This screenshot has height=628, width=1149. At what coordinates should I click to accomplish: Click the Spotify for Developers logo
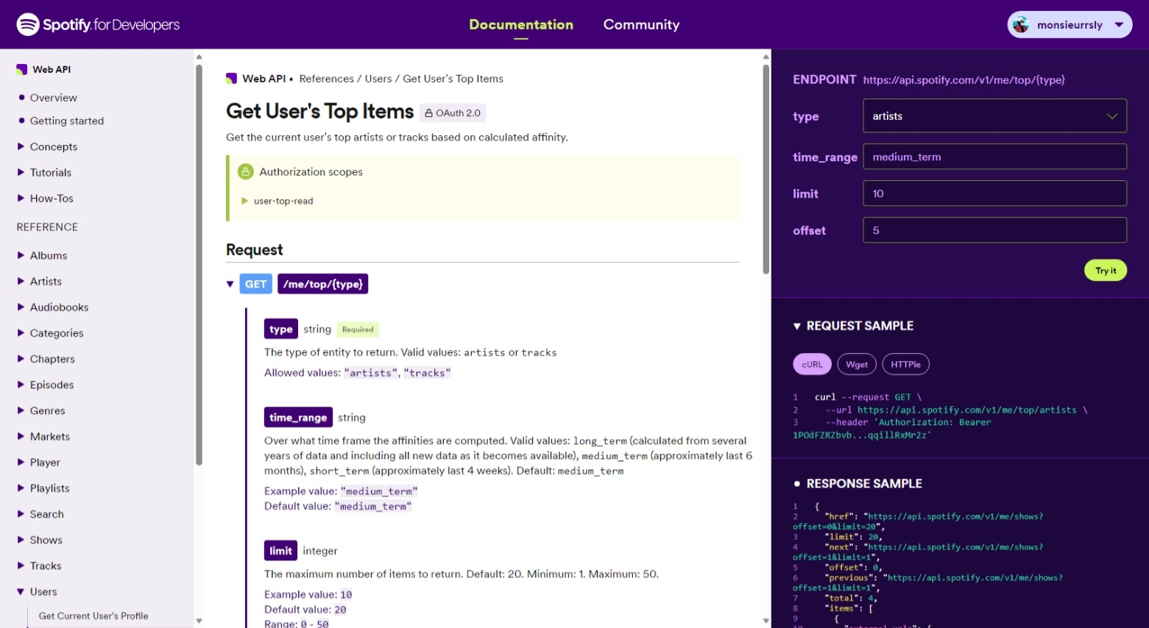pyautogui.click(x=98, y=24)
